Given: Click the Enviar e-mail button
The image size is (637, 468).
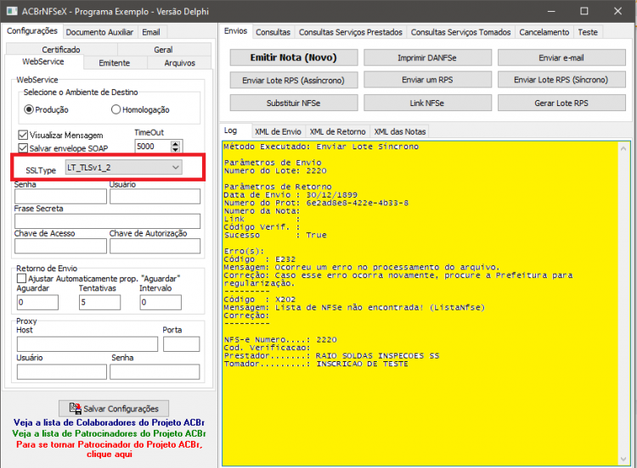Looking at the screenshot, I should [x=561, y=58].
